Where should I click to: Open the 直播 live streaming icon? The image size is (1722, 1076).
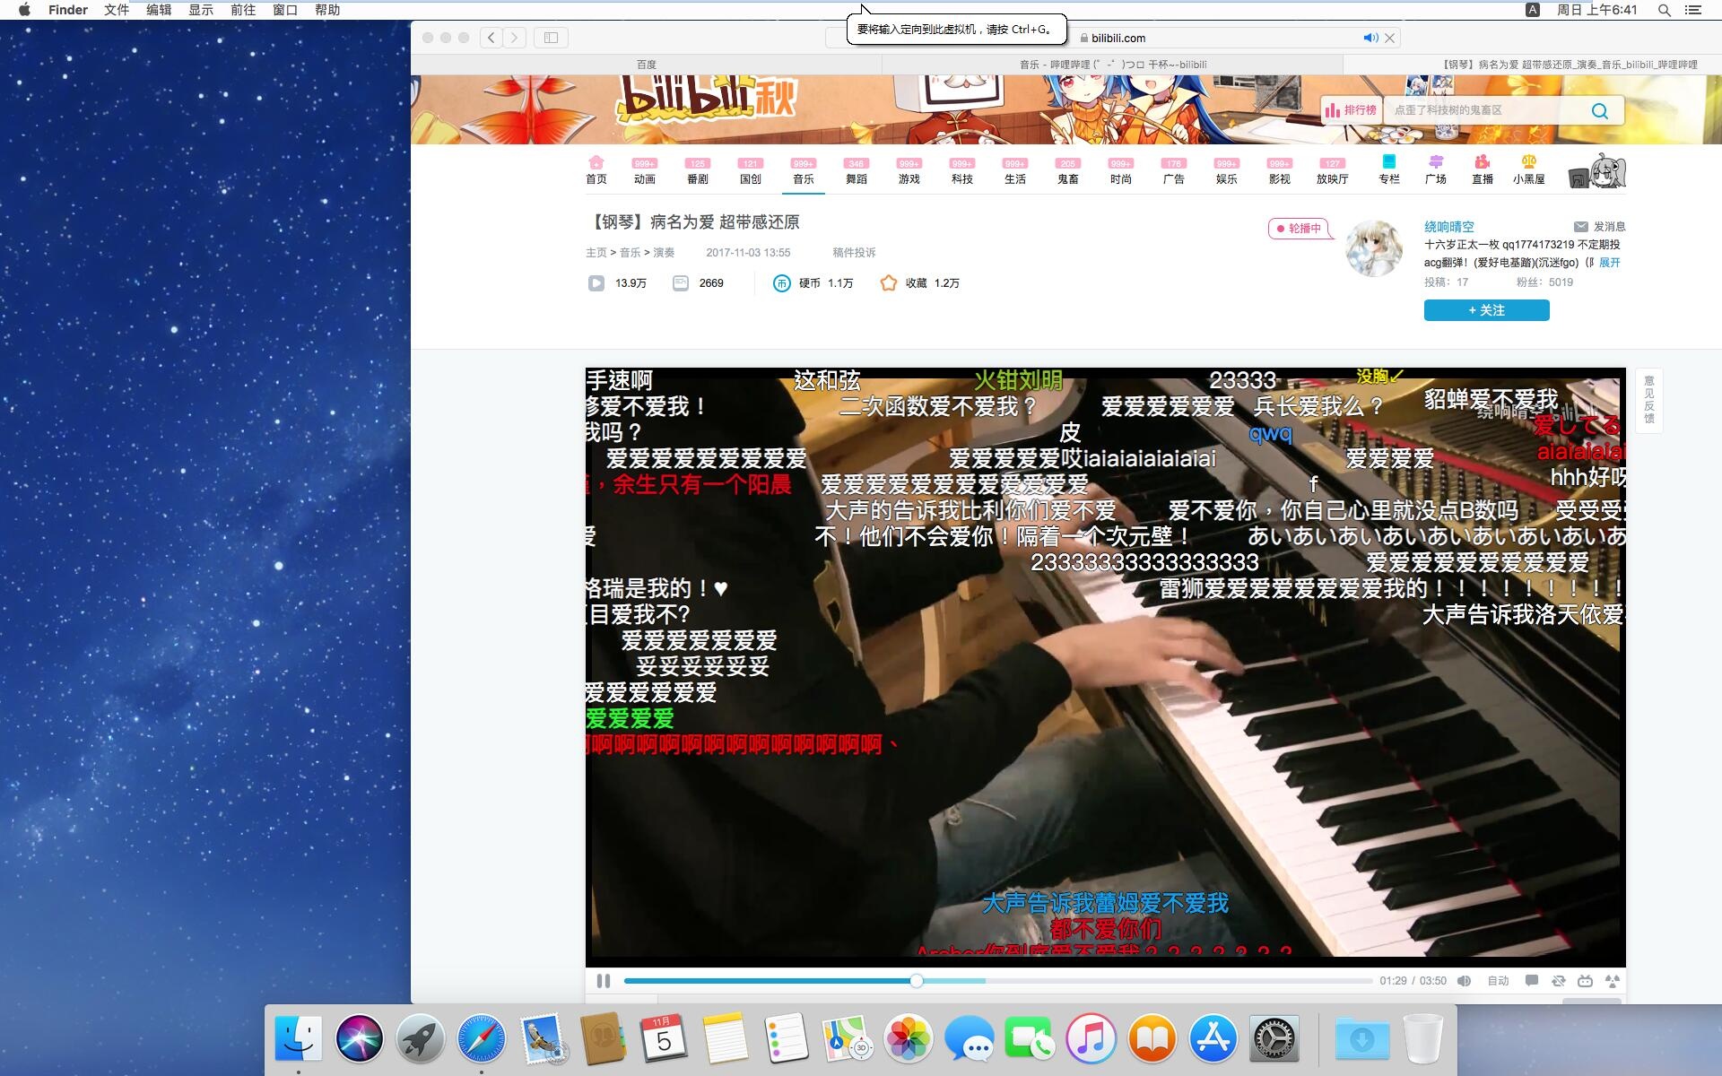pos(1483,169)
